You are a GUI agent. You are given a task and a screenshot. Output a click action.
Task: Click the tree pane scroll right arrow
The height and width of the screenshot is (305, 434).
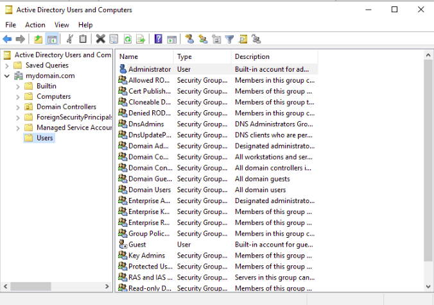pyautogui.click(x=107, y=286)
